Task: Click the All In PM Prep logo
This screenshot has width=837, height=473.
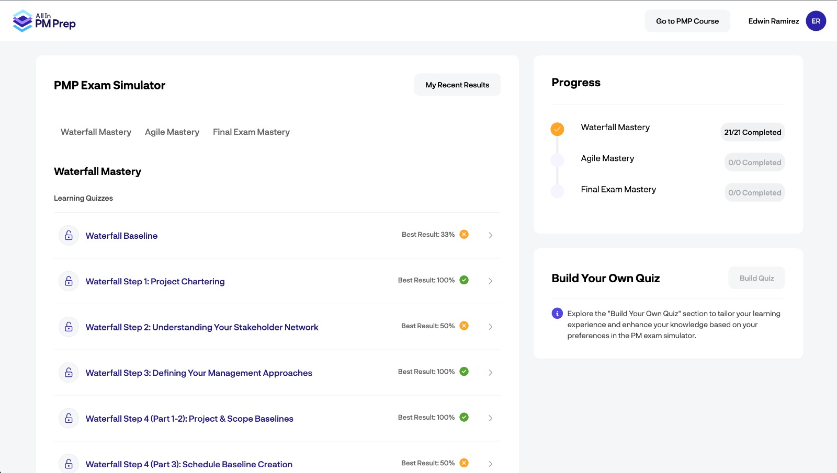Action: 44,21
